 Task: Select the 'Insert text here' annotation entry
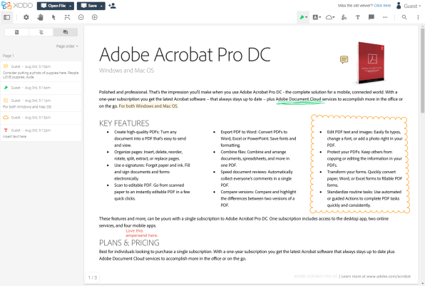41,133
